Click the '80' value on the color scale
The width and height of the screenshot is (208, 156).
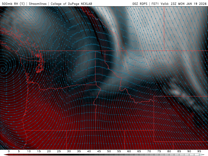point(169,151)
